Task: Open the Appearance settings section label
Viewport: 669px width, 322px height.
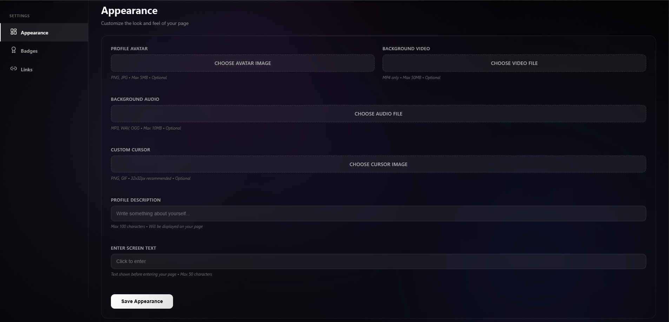Action: pos(34,33)
